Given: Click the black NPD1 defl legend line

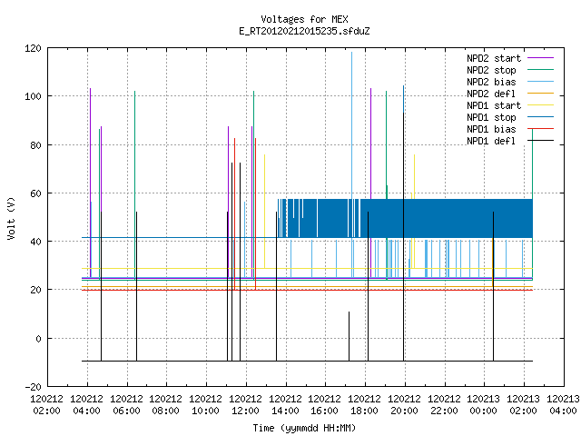Looking at the screenshot, I should [540, 141].
